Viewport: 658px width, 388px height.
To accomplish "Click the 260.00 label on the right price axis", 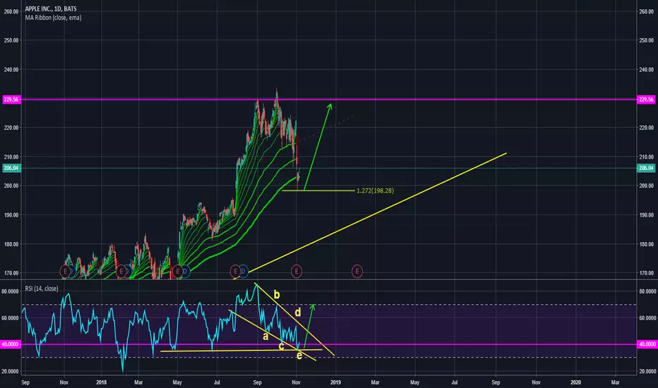I will (x=647, y=12).
